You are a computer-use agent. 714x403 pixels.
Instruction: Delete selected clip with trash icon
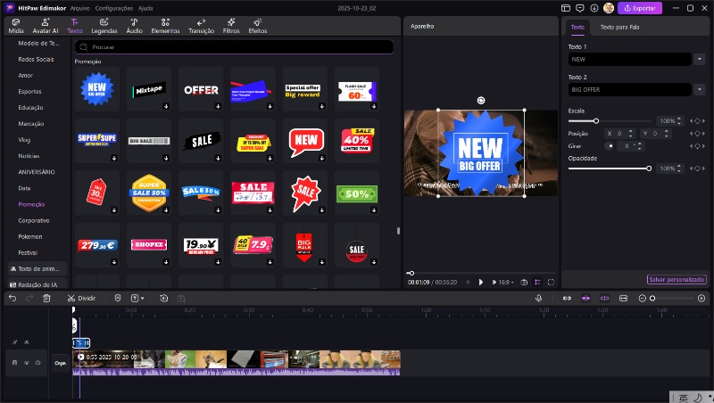(46, 298)
